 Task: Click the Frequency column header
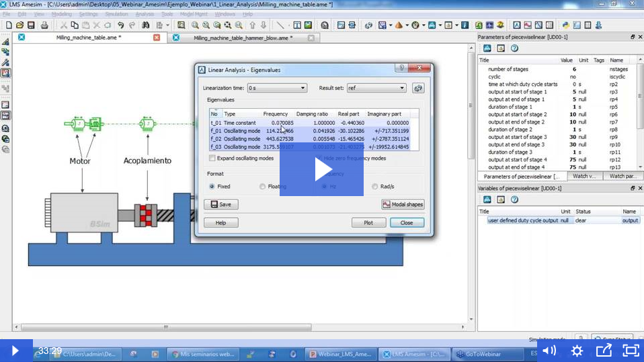(276, 114)
